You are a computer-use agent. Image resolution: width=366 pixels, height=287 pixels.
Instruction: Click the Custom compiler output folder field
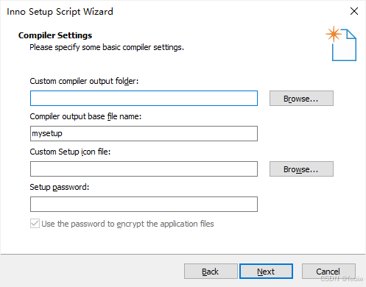pyautogui.click(x=144, y=99)
